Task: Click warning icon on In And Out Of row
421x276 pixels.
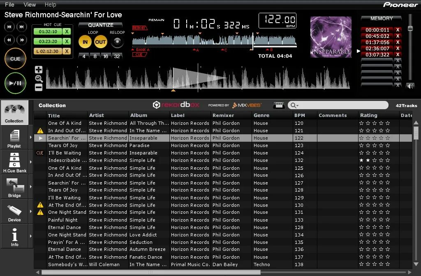Action: (x=40, y=131)
